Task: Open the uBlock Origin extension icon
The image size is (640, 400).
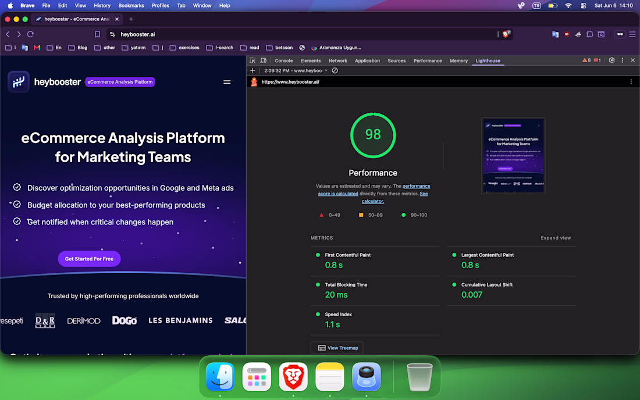Action: coord(567,34)
